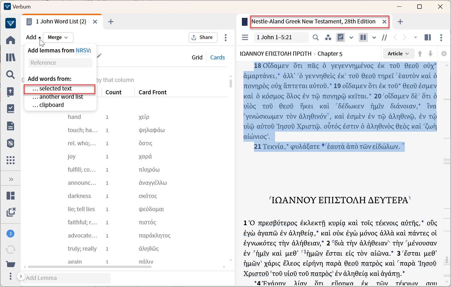Choose add words from another word list
Image resolution: width=451 pixels, height=287 pixels.
(x=57, y=97)
